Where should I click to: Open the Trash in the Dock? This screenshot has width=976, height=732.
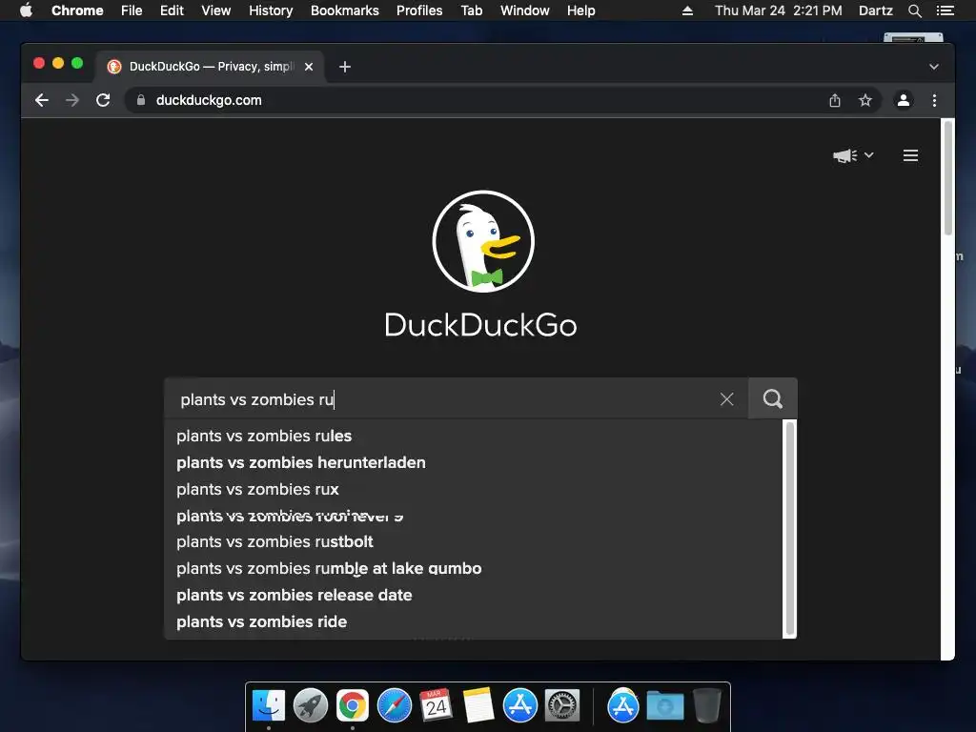707,706
